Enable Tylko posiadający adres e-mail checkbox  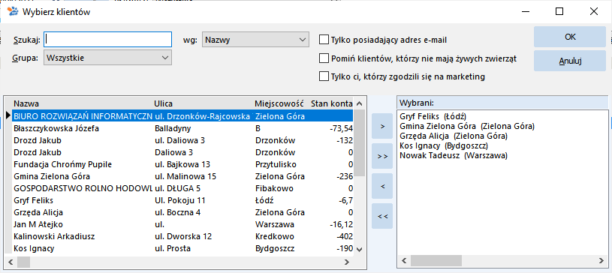pyautogui.click(x=324, y=40)
